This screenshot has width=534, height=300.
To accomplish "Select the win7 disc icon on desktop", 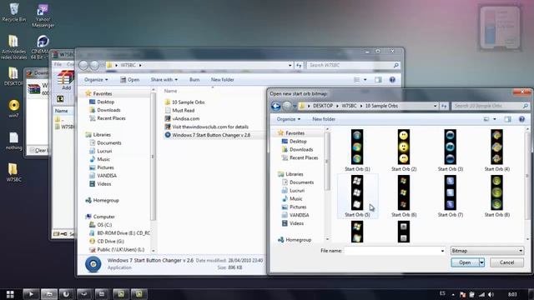I will [13, 109].
